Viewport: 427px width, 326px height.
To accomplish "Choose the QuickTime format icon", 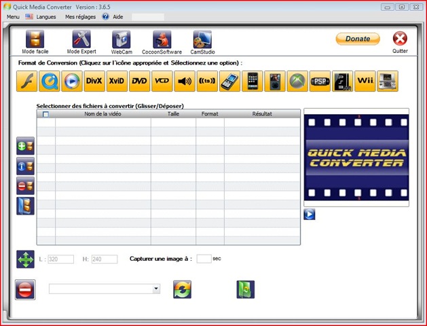I will click(x=50, y=81).
